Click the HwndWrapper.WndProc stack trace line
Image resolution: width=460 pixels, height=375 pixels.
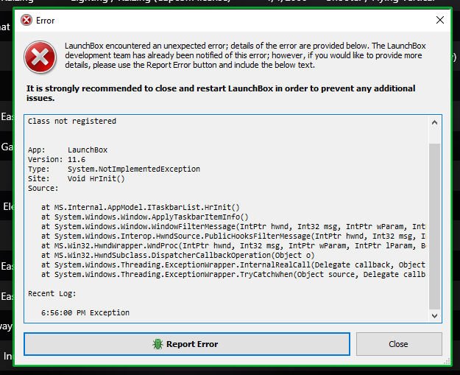coord(233,245)
